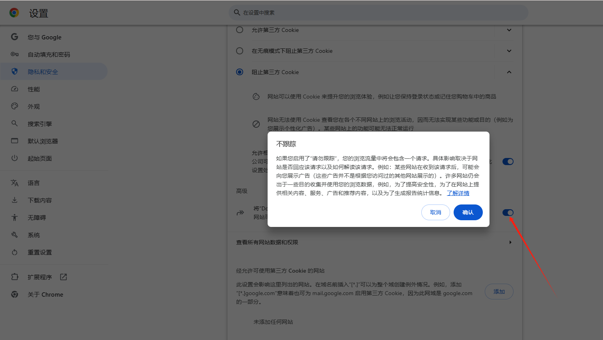Click the cookie icon in the description row
The image size is (603, 340).
tap(256, 97)
